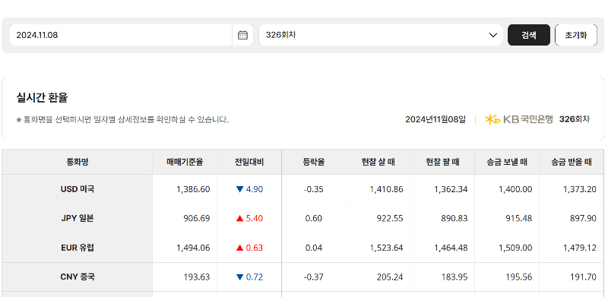This screenshot has width=608, height=297.
Task: Click the 매매기준율 column header
Action: click(185, 162)
